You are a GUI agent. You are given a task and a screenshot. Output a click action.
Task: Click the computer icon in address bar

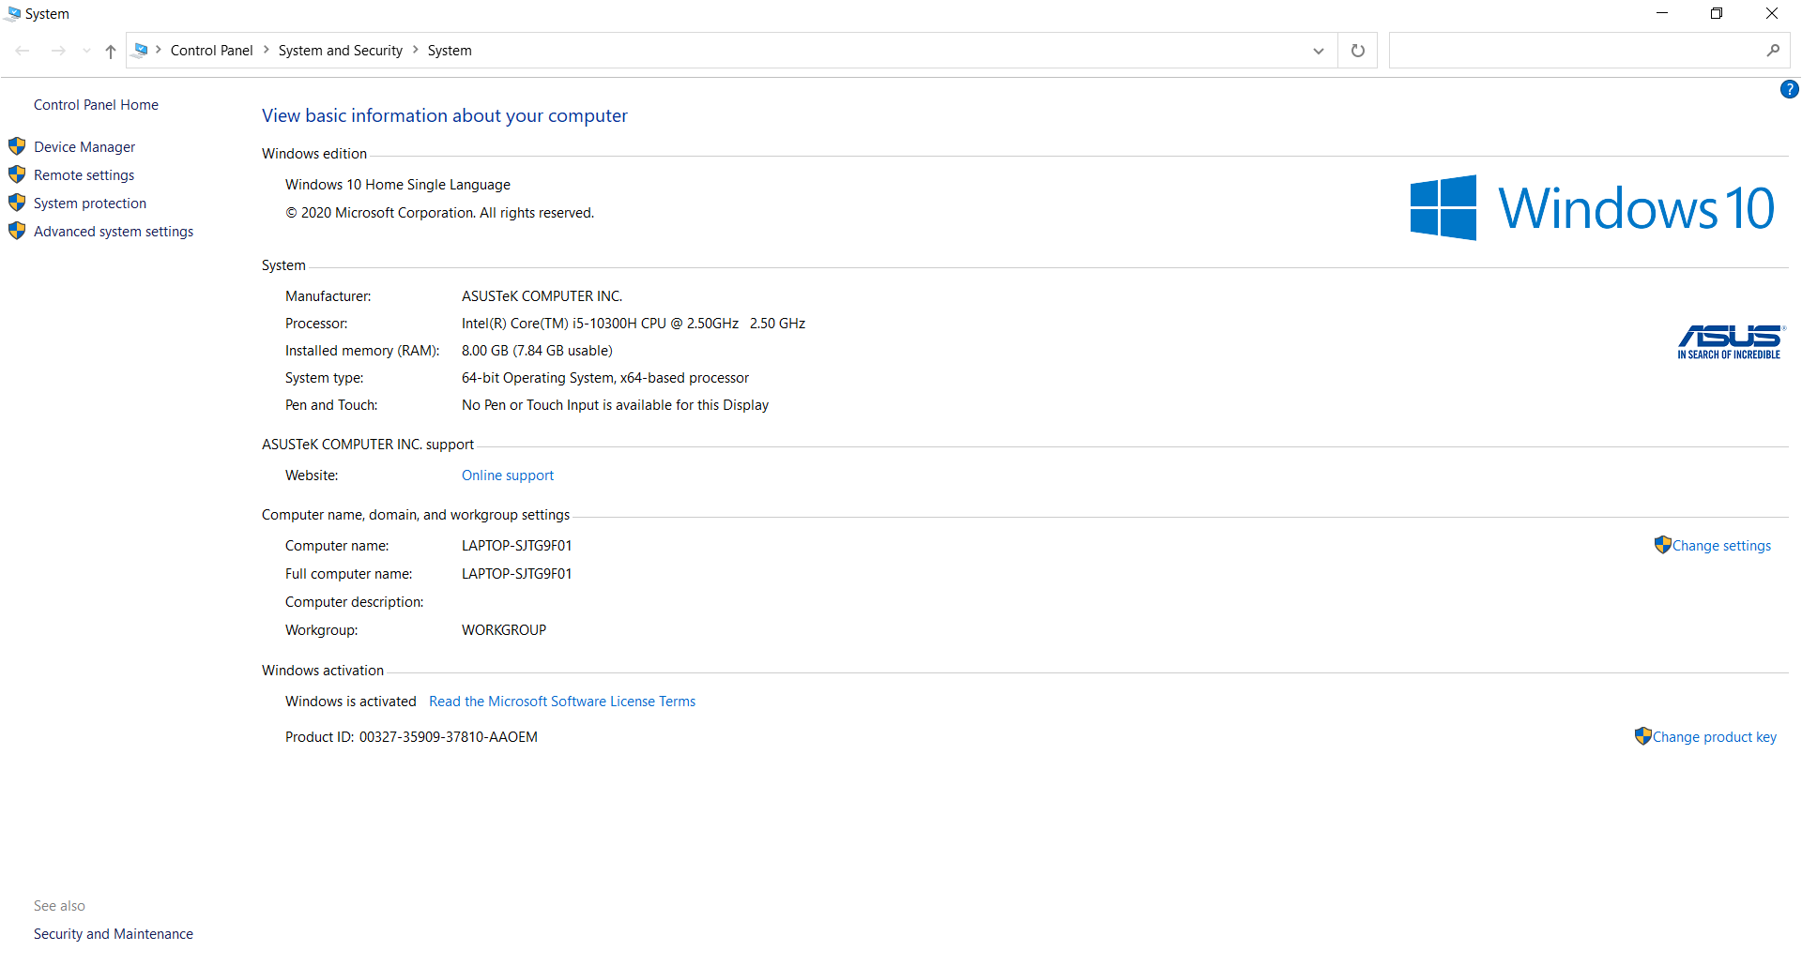click(x=141, y=50)
